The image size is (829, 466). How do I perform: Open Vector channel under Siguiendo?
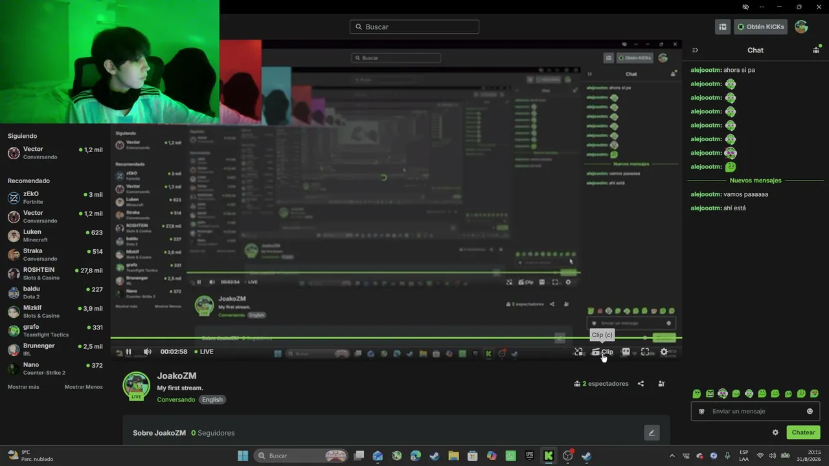(x=55, y=153)
